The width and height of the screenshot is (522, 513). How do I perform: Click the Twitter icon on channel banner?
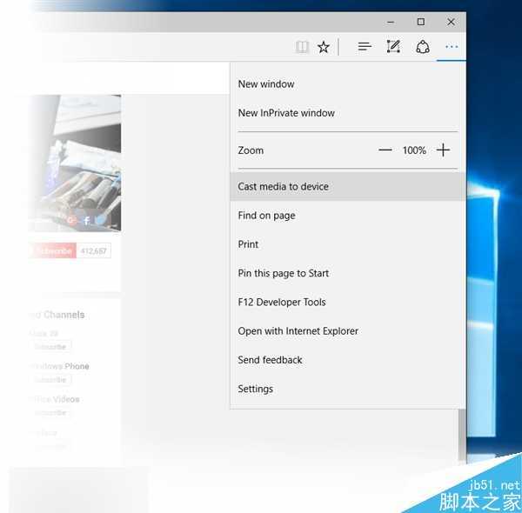[x=101, y=220]
